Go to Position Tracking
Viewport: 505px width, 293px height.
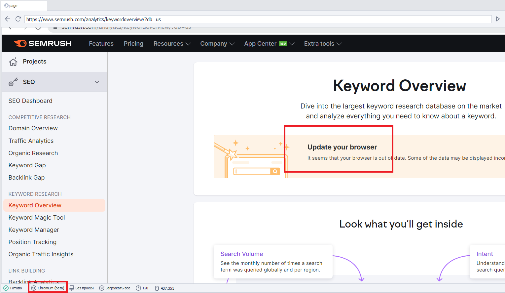pyautogui.click(x=32, y=242)
